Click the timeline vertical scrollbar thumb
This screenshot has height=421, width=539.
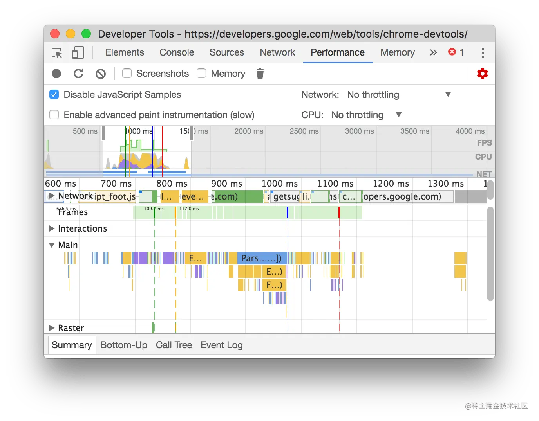[x=490, y=254]
